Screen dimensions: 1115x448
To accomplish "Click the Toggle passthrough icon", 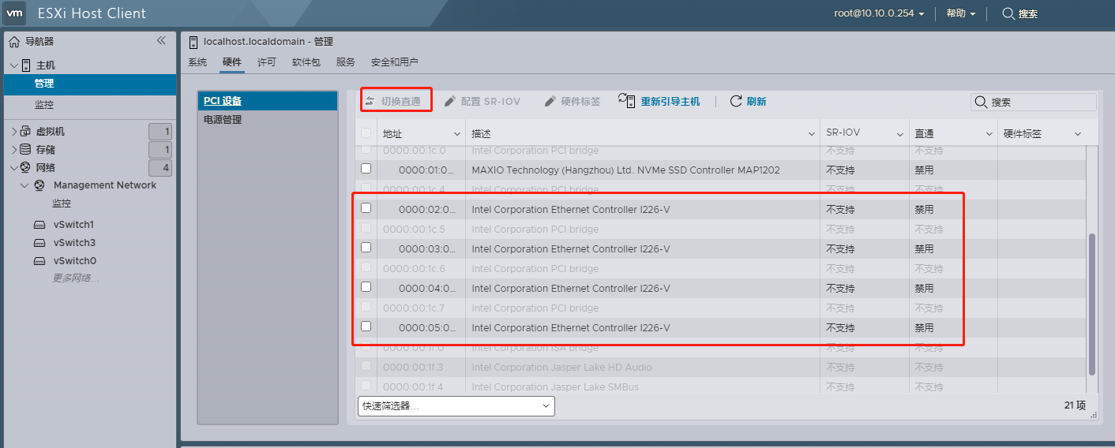I will click(370, 101).
